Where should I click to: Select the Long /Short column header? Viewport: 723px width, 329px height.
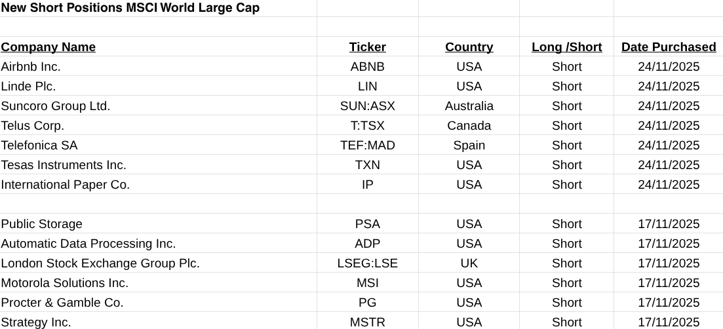click(566, 47)
